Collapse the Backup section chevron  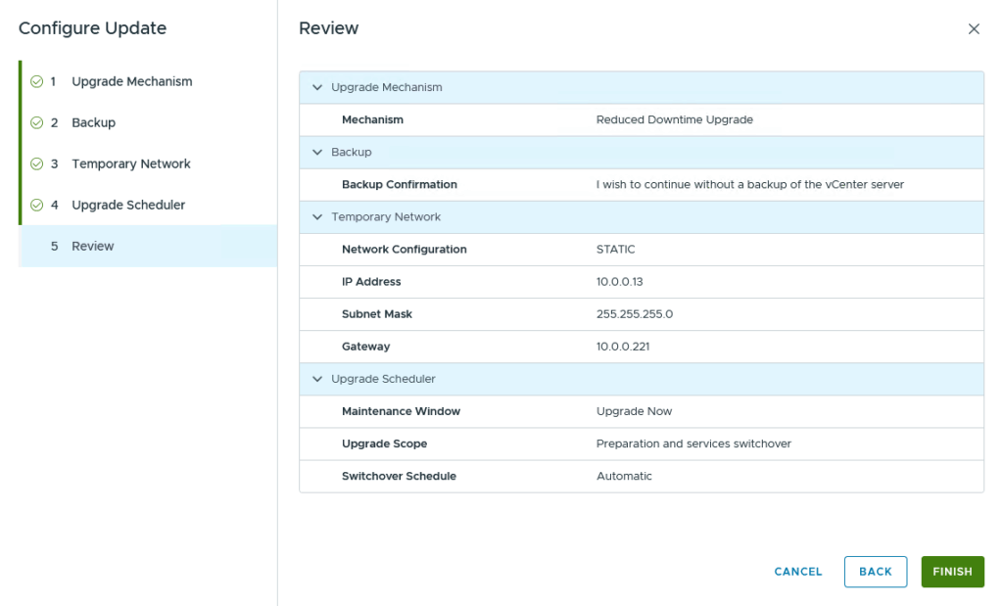click(x=317, y=153)
